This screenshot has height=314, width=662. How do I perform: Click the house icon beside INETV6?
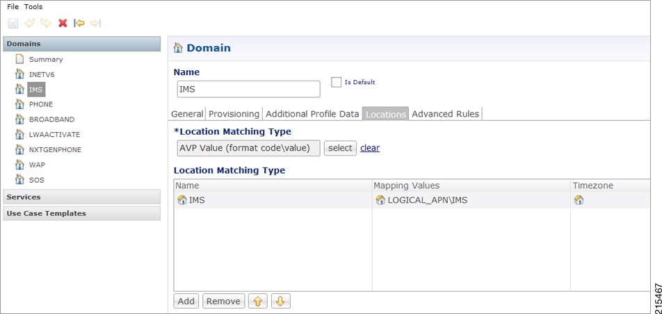19,74
